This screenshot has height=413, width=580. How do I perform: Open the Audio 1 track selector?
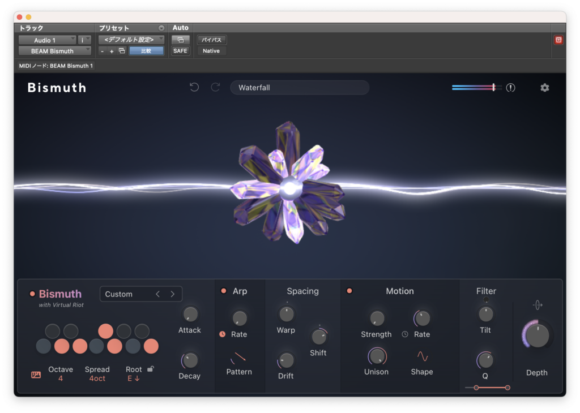(48, 40)
